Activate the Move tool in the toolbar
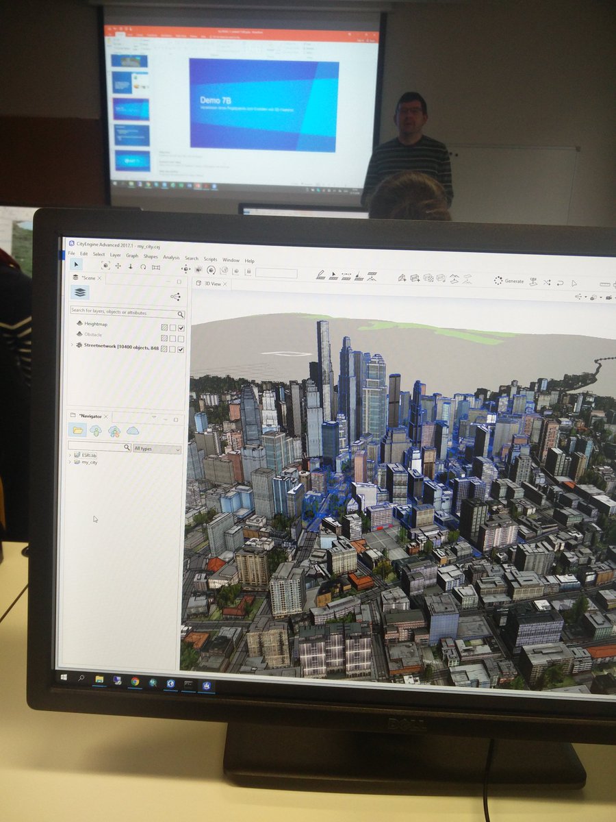This screenshot has width=616, height=822. pyautogui.click(x=117, y=266)
